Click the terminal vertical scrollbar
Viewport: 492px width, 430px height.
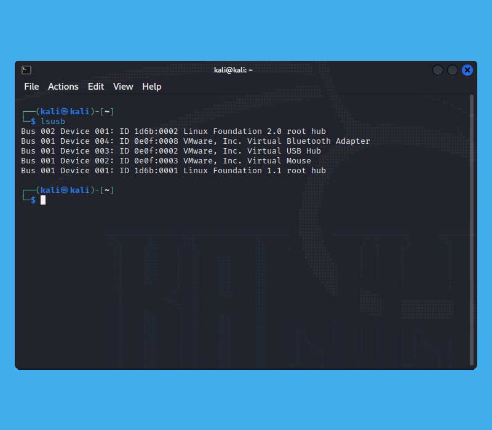click(x=472, y=230)
